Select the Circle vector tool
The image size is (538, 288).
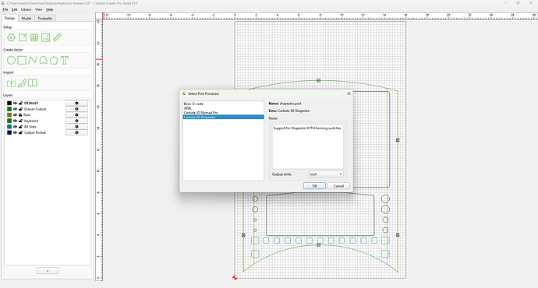pos(11,60)
